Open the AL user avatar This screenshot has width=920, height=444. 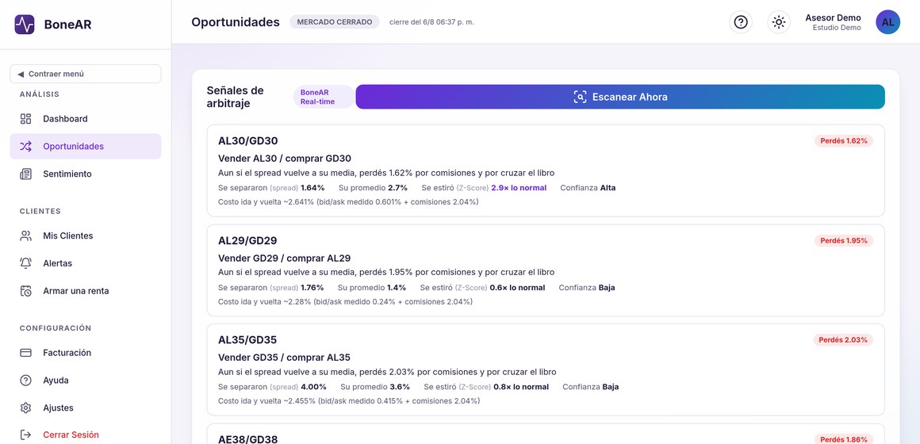887,22
